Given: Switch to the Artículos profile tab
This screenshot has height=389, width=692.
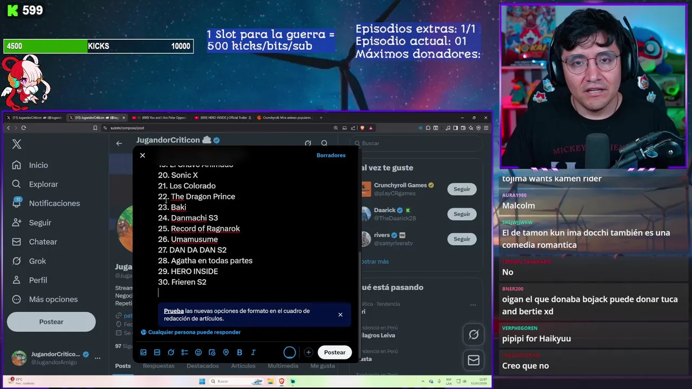Looking at the screenshot, I should (x=243, y=366).
